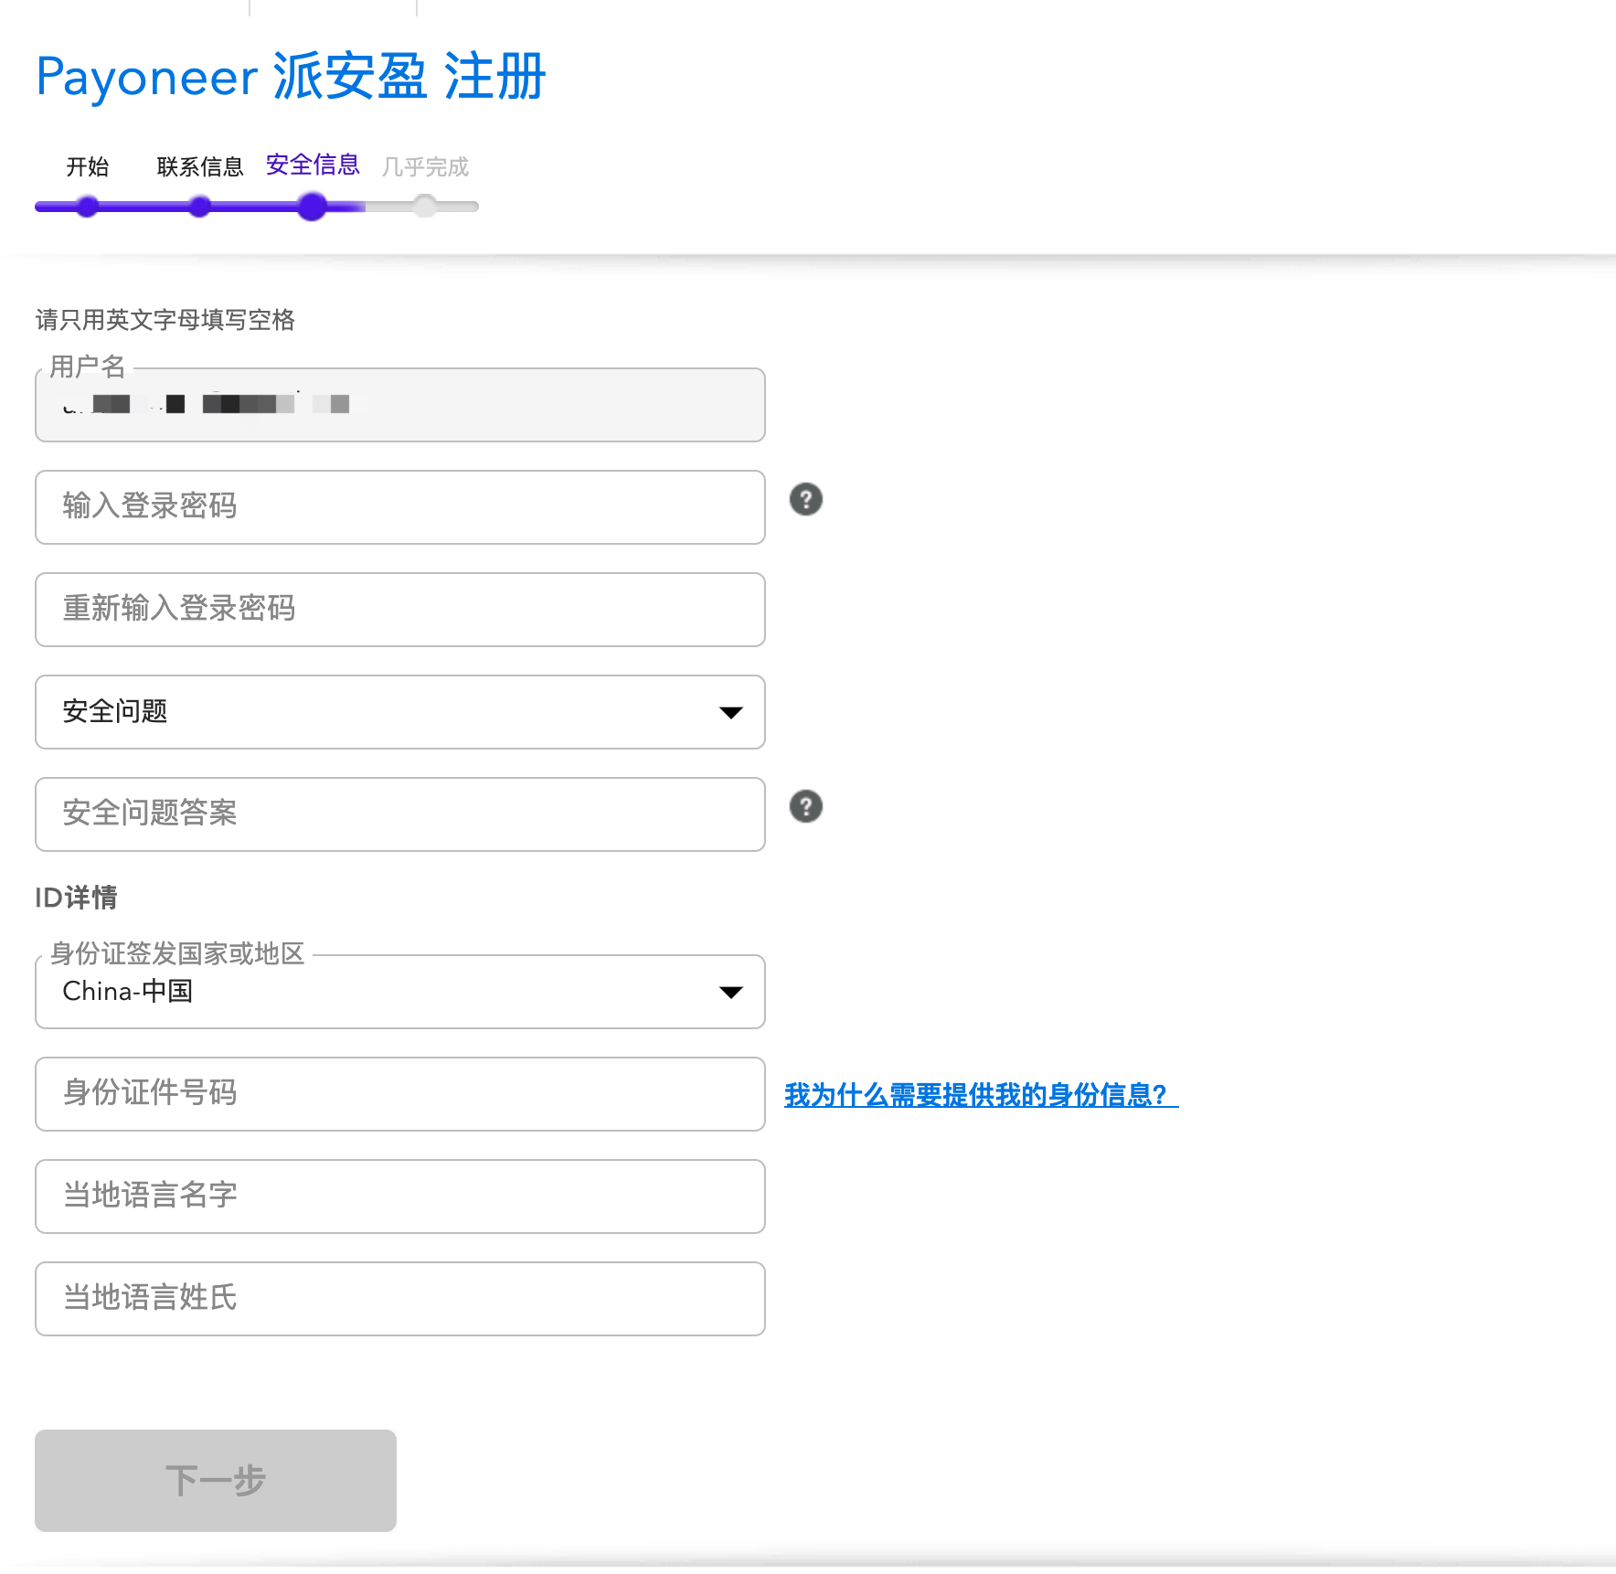Click the Payoneer 派安盈 注册 heading
This screenshot has height=1574, width=1616.
(291, 77)
